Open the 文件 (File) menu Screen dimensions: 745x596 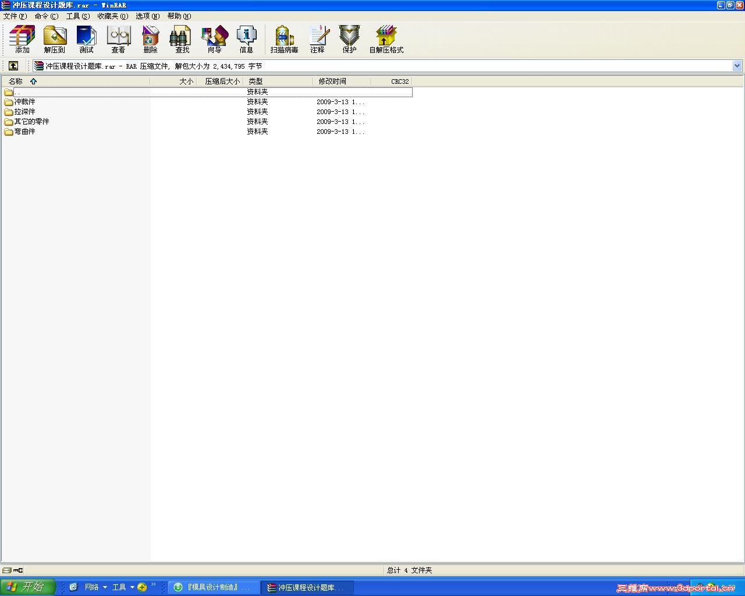(x=15, y=16)
